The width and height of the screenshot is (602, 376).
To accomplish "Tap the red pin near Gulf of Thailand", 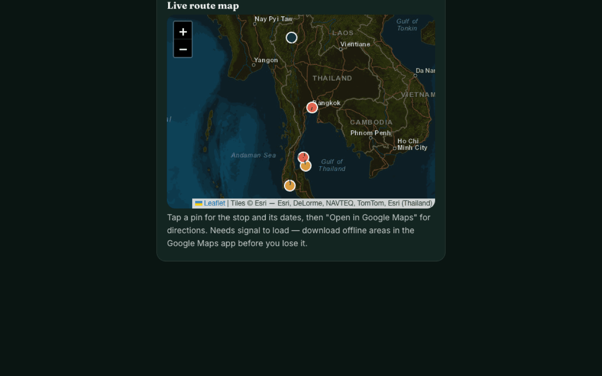I will (303, 157).
